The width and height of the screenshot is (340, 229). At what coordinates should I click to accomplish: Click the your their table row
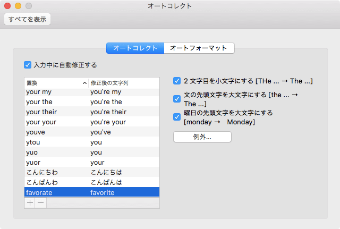click(91, 112)
